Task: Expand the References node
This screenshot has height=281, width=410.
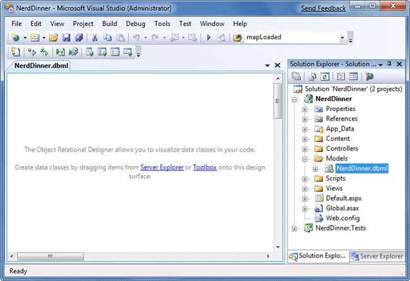Action: (x=305, y=119)
